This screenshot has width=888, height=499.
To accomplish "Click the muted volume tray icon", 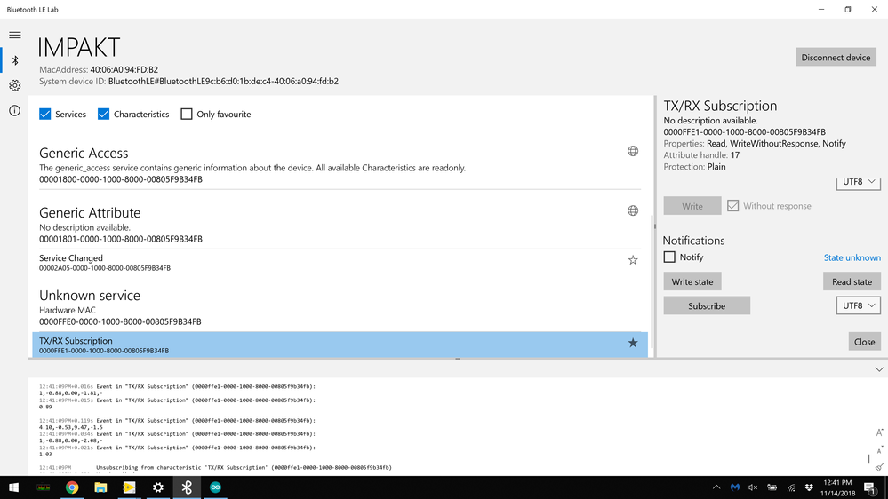I will pos(753,487).
